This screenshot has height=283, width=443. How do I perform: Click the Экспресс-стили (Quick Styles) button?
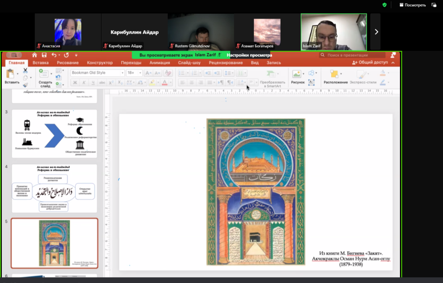click(x=363, y=77)
